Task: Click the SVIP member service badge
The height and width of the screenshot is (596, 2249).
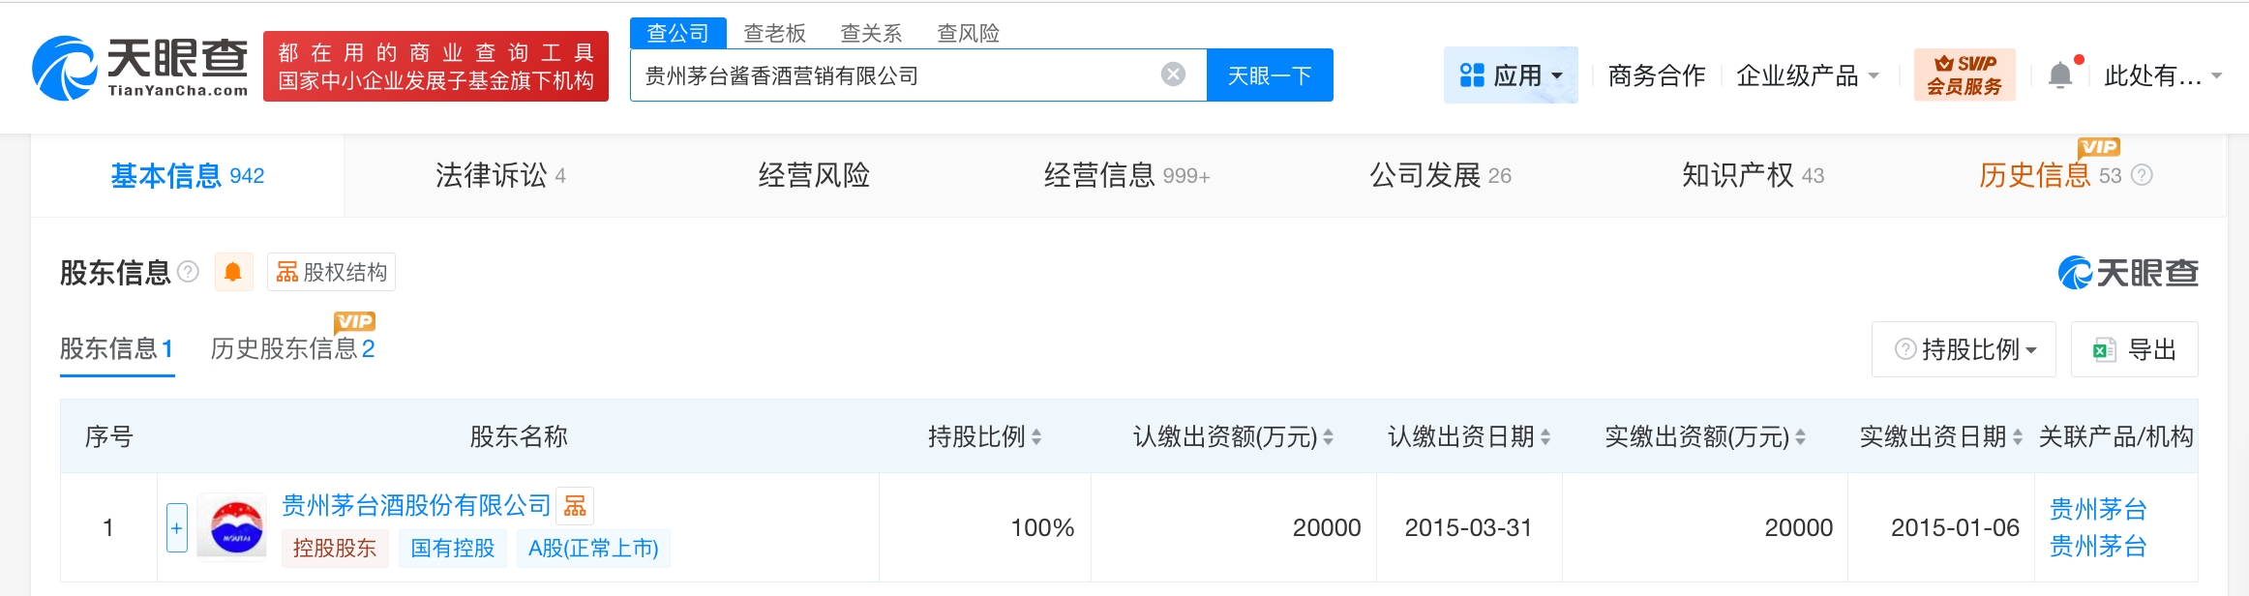Action: [1964, 74]
